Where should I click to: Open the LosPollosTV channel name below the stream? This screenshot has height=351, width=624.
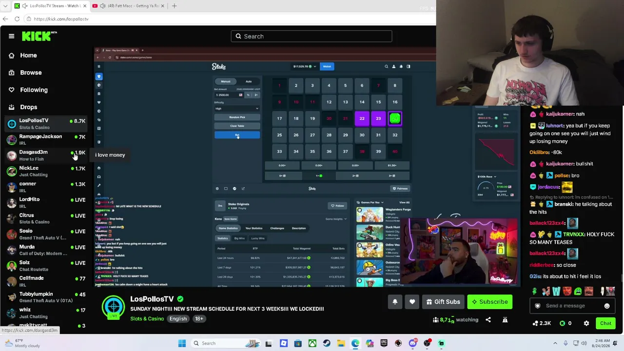point(152,299)
